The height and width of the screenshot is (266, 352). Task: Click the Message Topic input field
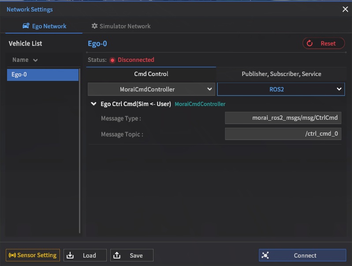click(283, 134)
